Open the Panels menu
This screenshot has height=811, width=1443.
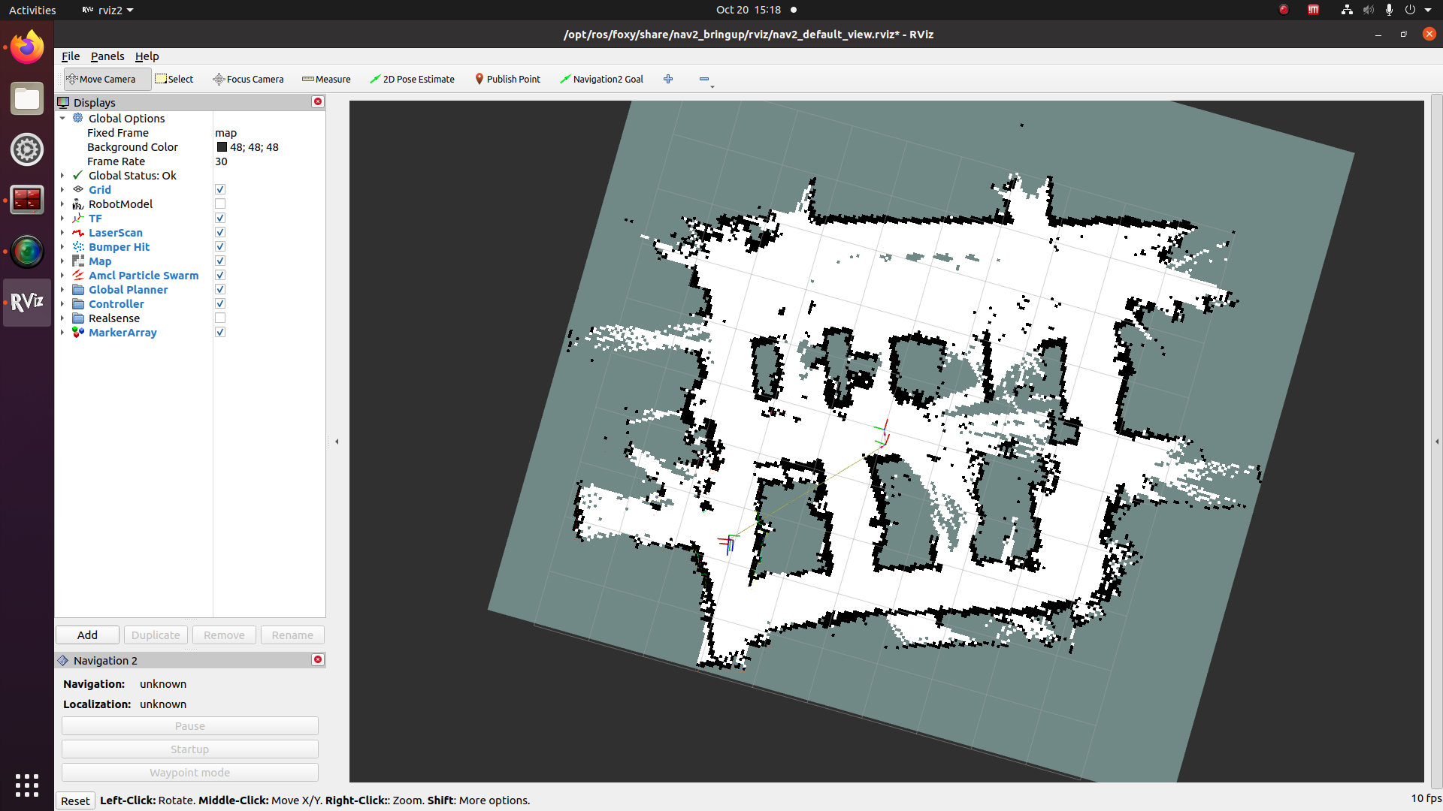coord(107,56)
